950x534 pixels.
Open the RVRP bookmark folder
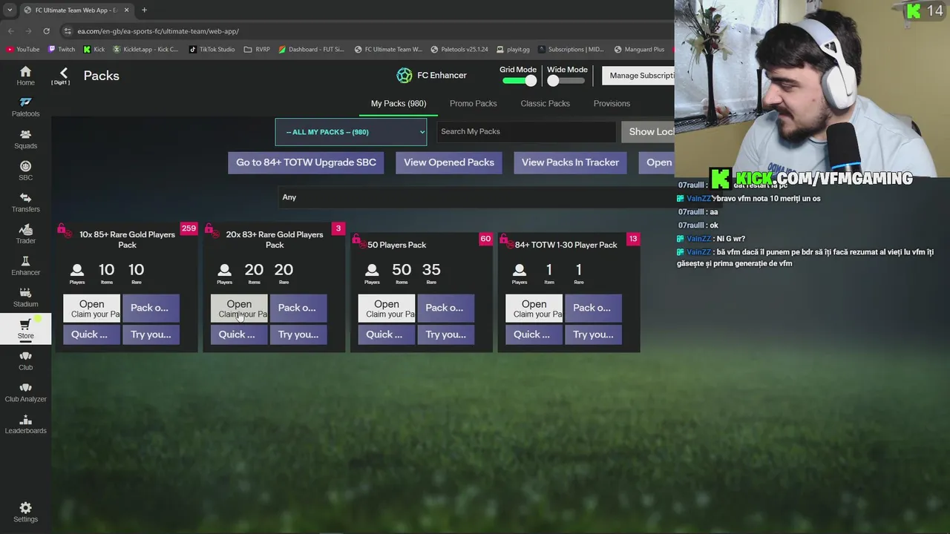pyautogui.click(x=257, y=50)
